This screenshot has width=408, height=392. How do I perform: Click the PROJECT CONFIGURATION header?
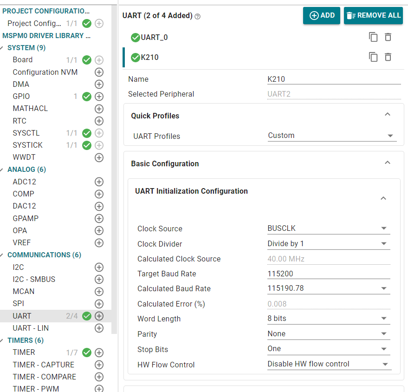[x=46, y=11]
